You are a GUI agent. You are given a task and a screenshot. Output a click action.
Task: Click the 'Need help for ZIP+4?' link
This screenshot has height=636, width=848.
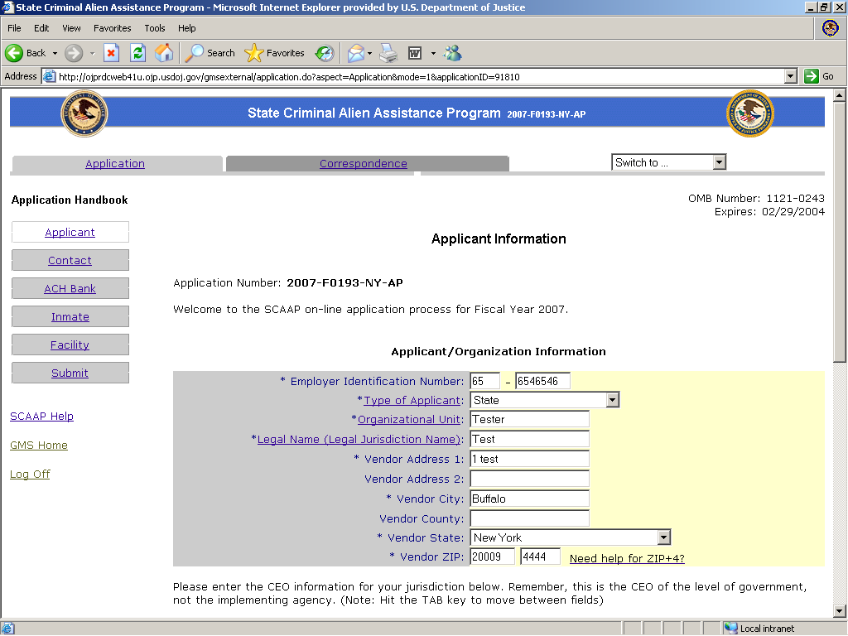pos(627,559)
